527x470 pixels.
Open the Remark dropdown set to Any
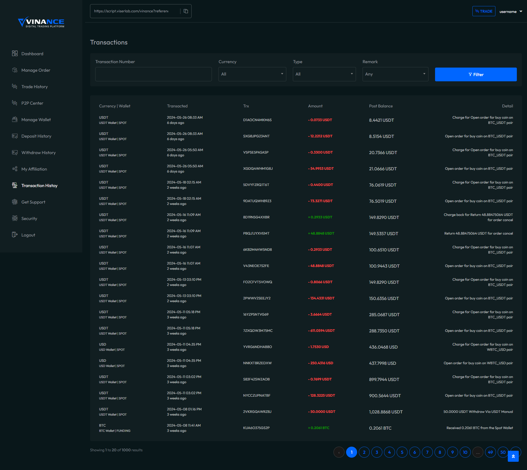(395, 74)
